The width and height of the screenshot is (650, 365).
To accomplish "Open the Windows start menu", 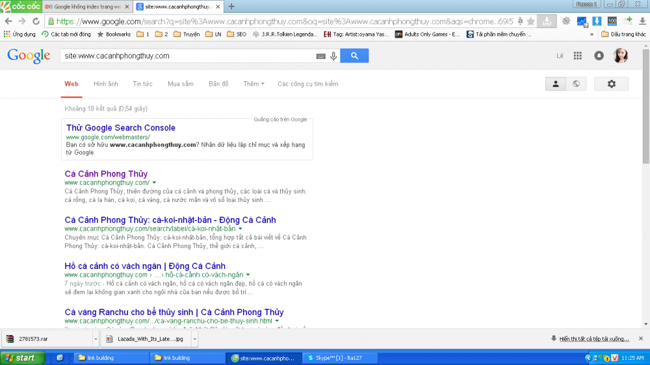I will pyautogui.click(x=22, y=358).
